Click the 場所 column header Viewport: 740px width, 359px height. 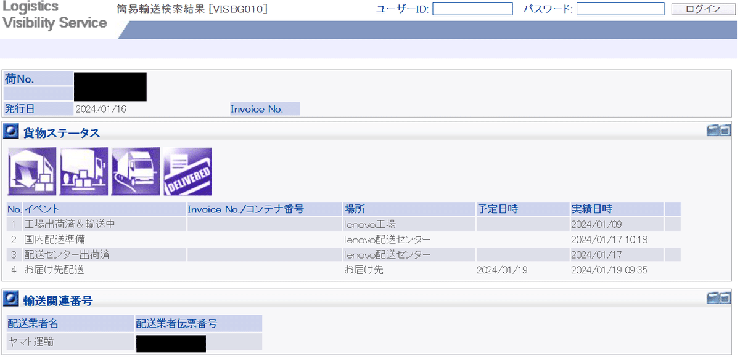[409, 209]
